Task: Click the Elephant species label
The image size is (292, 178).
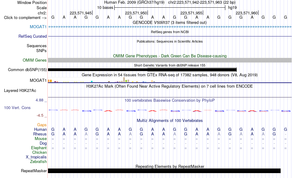Action: pos(39,148)
